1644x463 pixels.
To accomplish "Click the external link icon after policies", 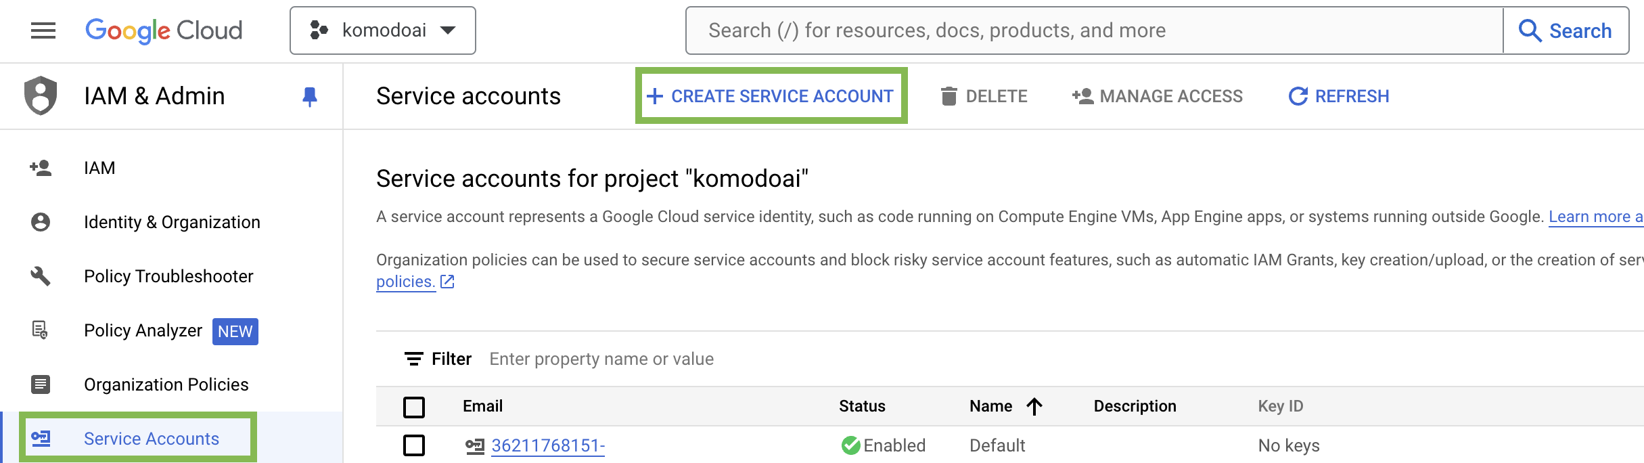I will click(447, 282).
